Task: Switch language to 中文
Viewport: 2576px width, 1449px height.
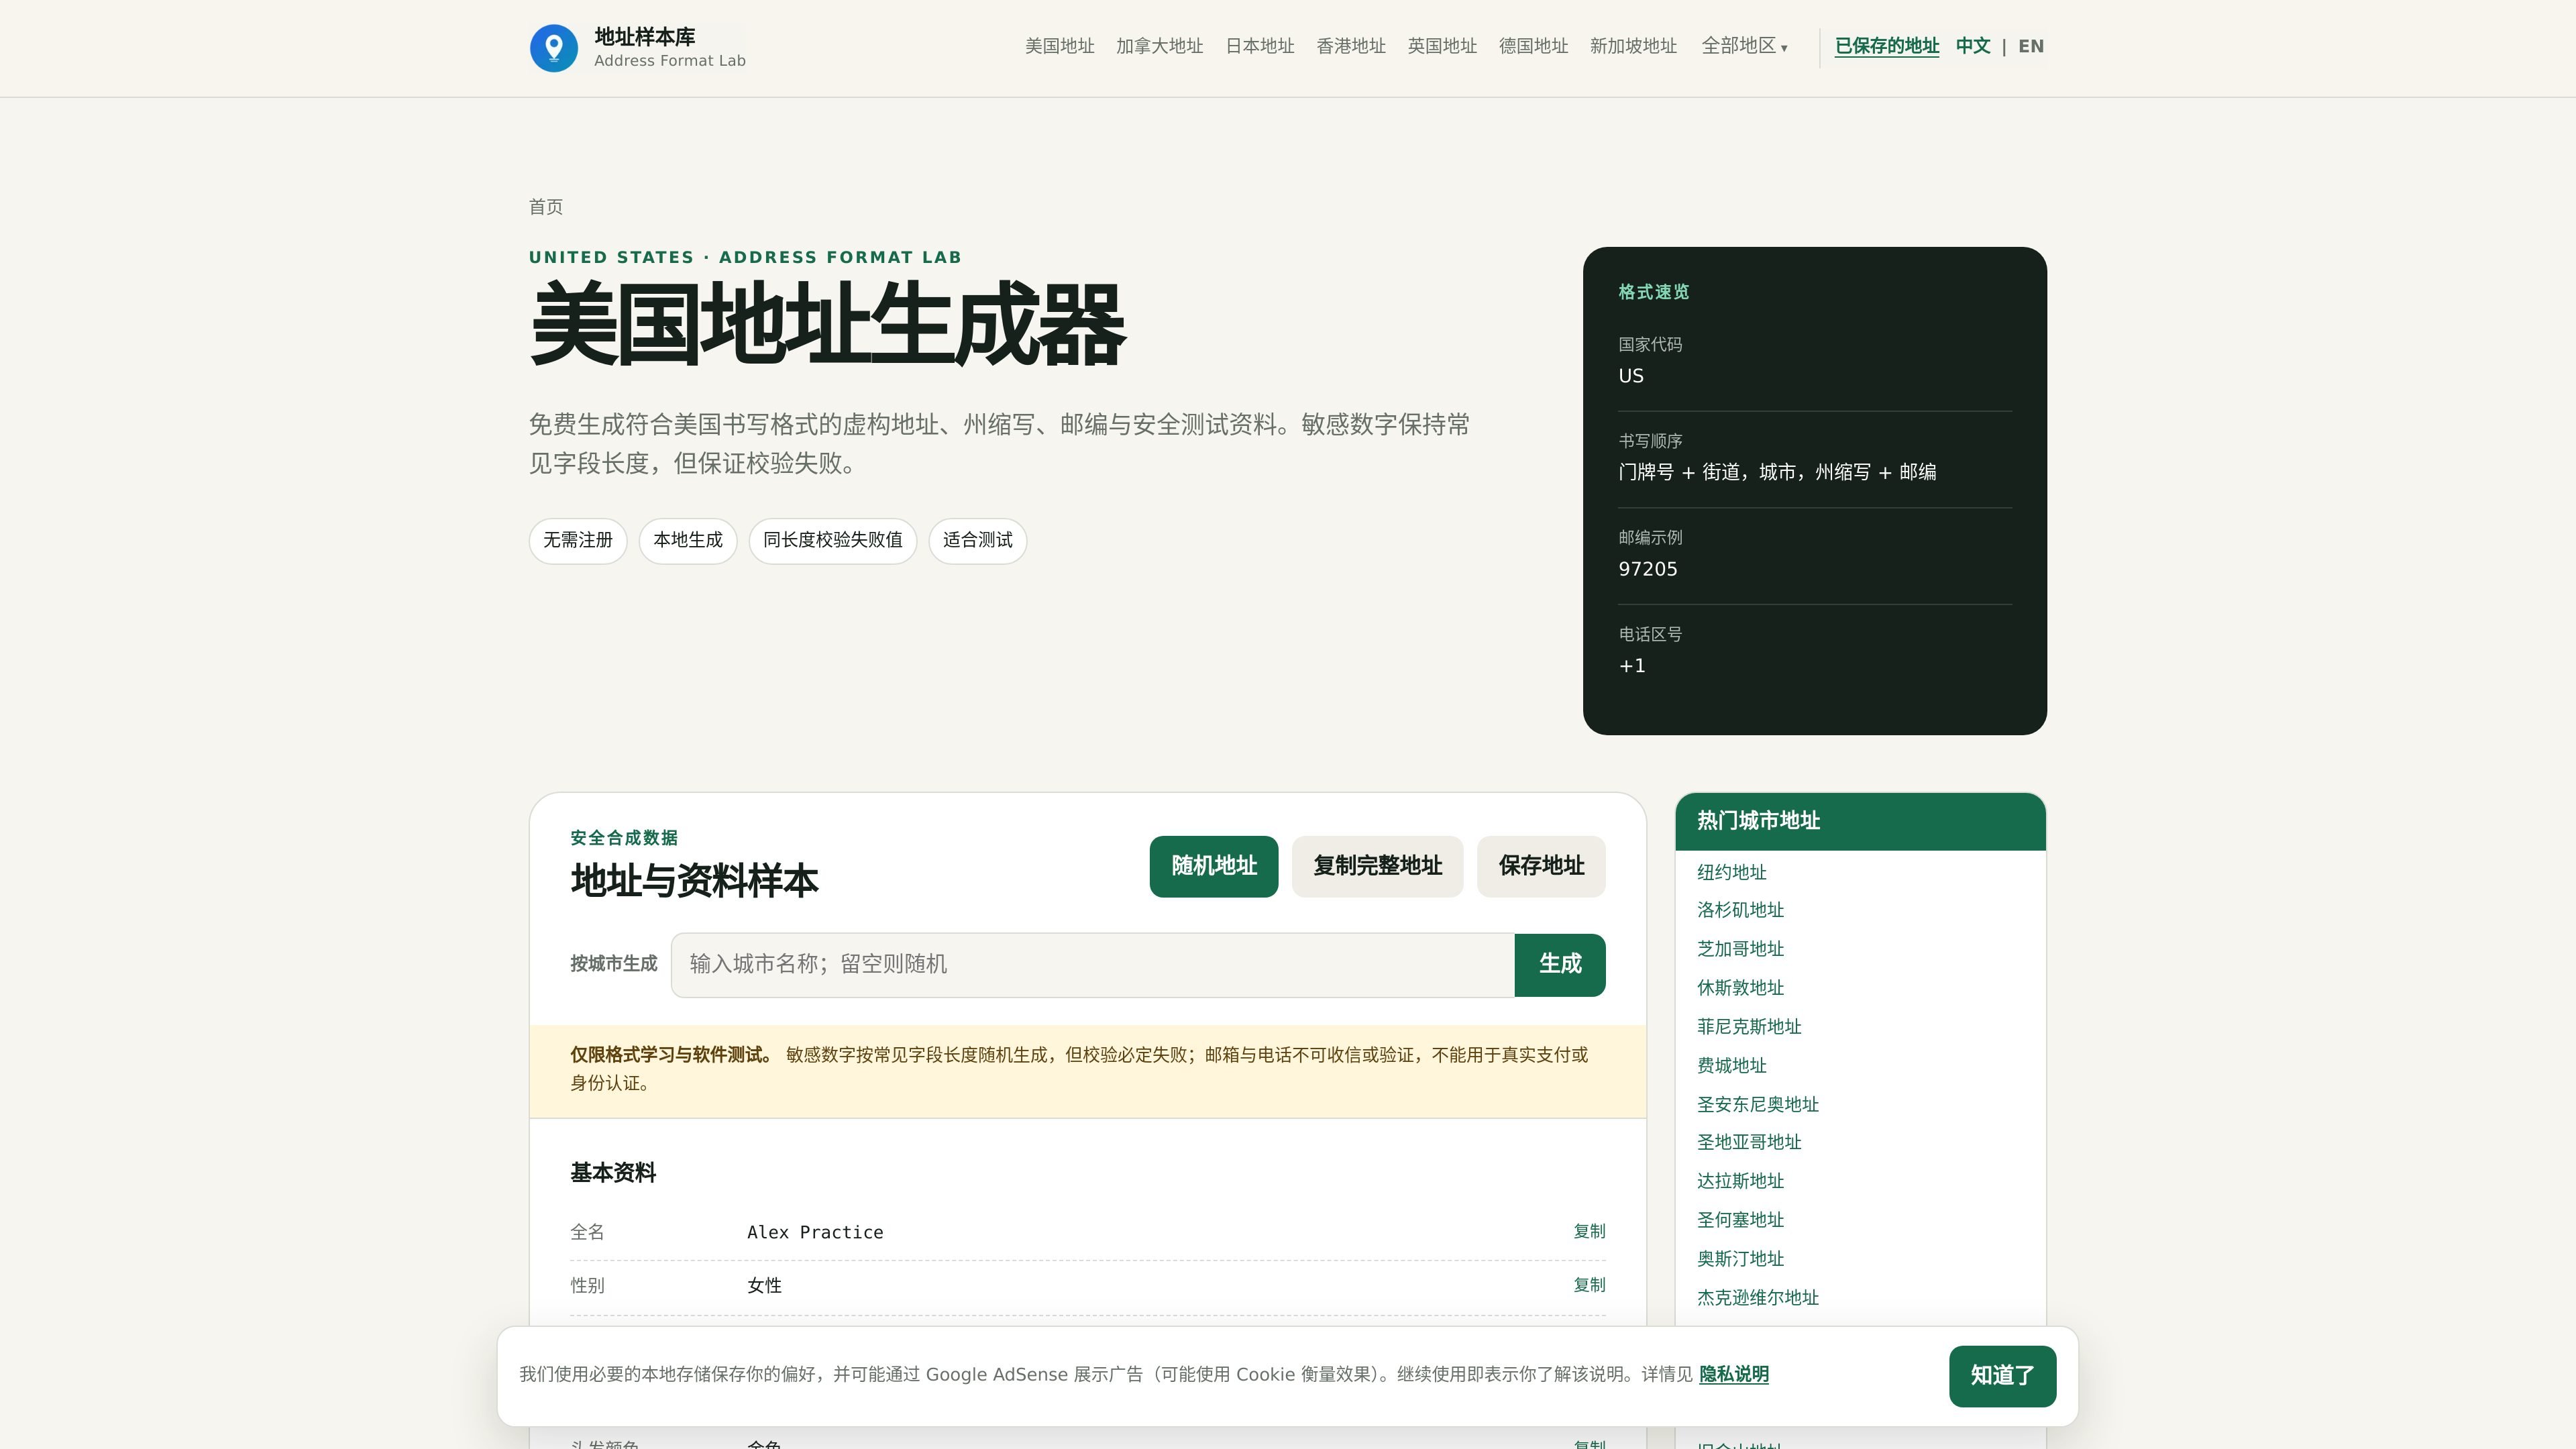Action: 1972,46
